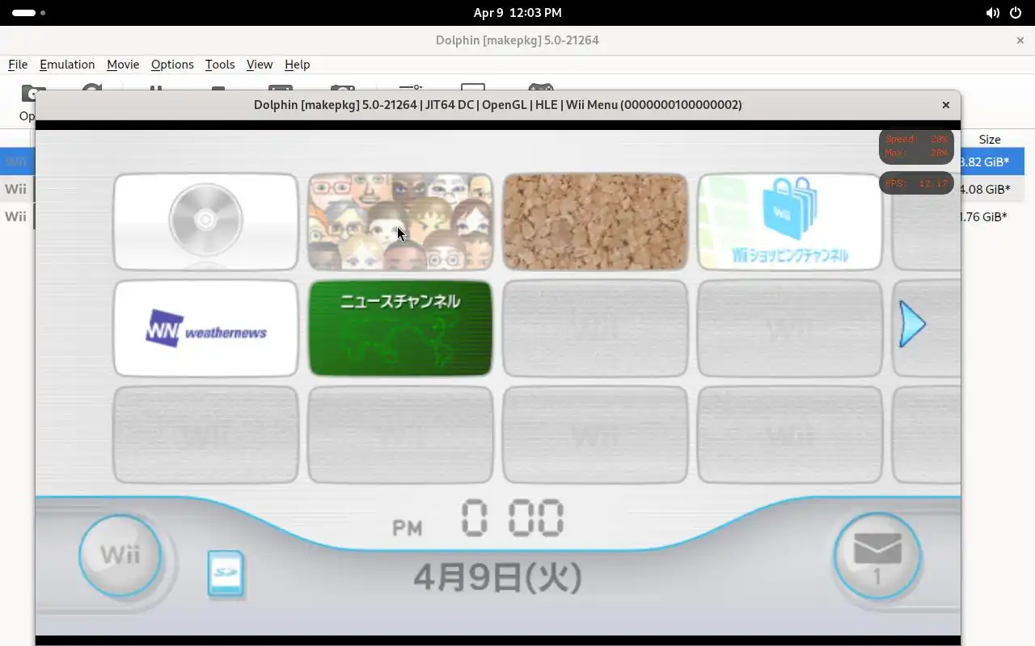
Task: Click the Speed 20% overlay
Action: [x=916, y=146]
